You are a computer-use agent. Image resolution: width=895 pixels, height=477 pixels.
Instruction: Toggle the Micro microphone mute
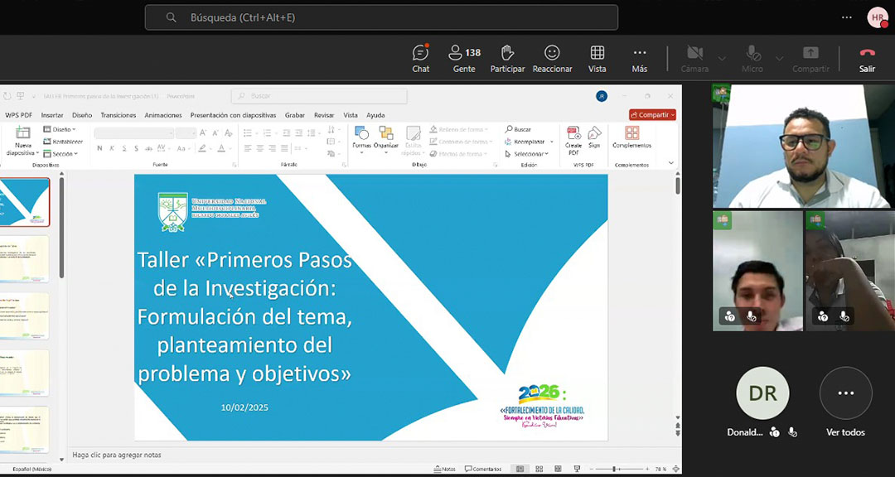point(752,58)
